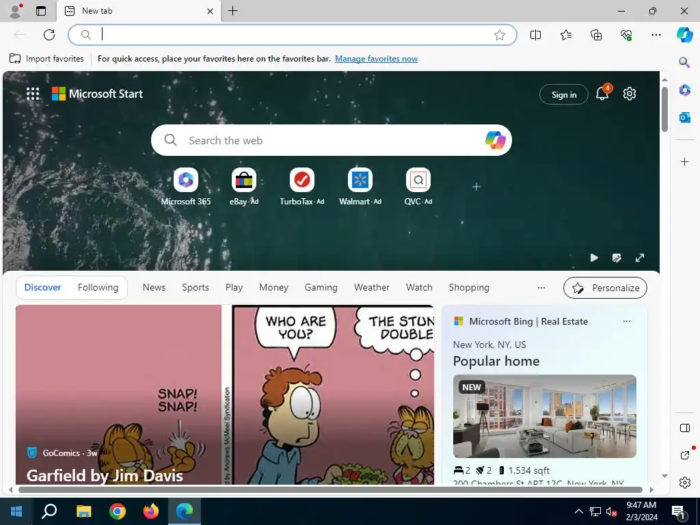Open page settings gear
Image resolution: width=700 pixels, height=525 pixels.
click(x=630, y=94)
